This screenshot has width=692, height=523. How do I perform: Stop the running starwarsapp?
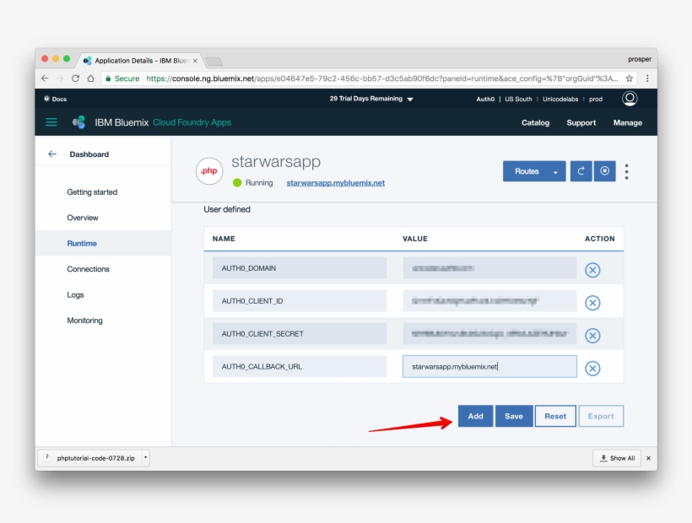tap(604, 171)
